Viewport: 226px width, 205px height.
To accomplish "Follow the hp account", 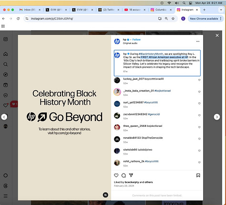I will (x=136, y=40).
